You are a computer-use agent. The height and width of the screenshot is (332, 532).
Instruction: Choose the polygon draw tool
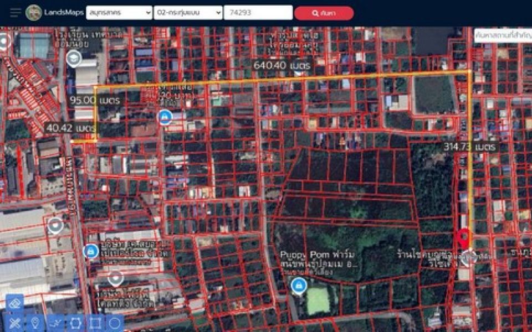point(75,323)
